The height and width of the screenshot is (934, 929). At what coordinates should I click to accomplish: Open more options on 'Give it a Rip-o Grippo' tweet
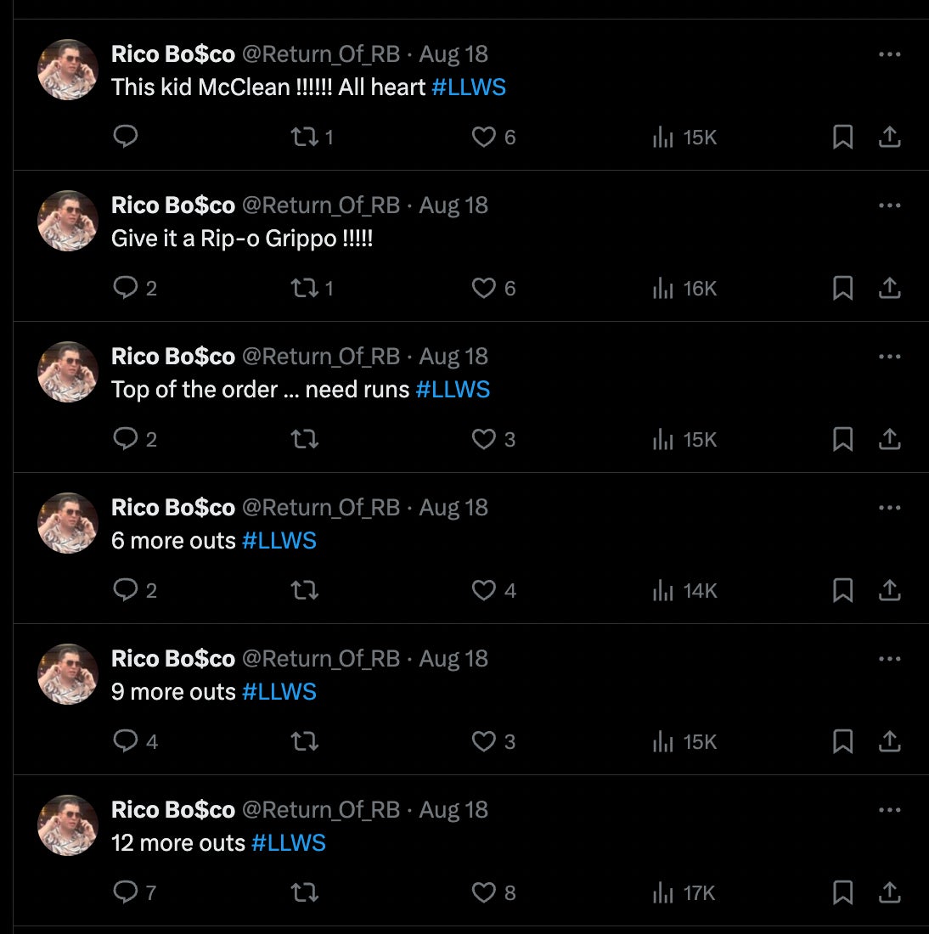click(x=889, y=205)
